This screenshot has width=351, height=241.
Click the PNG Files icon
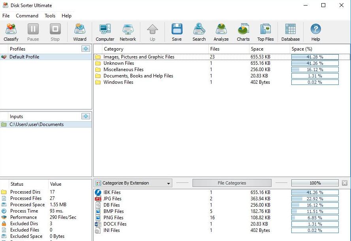pos(98,218)
